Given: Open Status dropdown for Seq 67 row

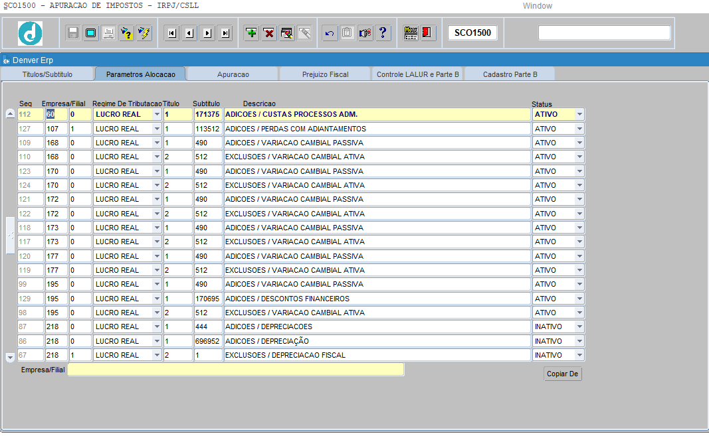Looking at the screenshot, I should (x=579, y=355).
